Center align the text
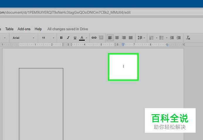This screenshot has height=140, width=203. click(x=117, y=38)
